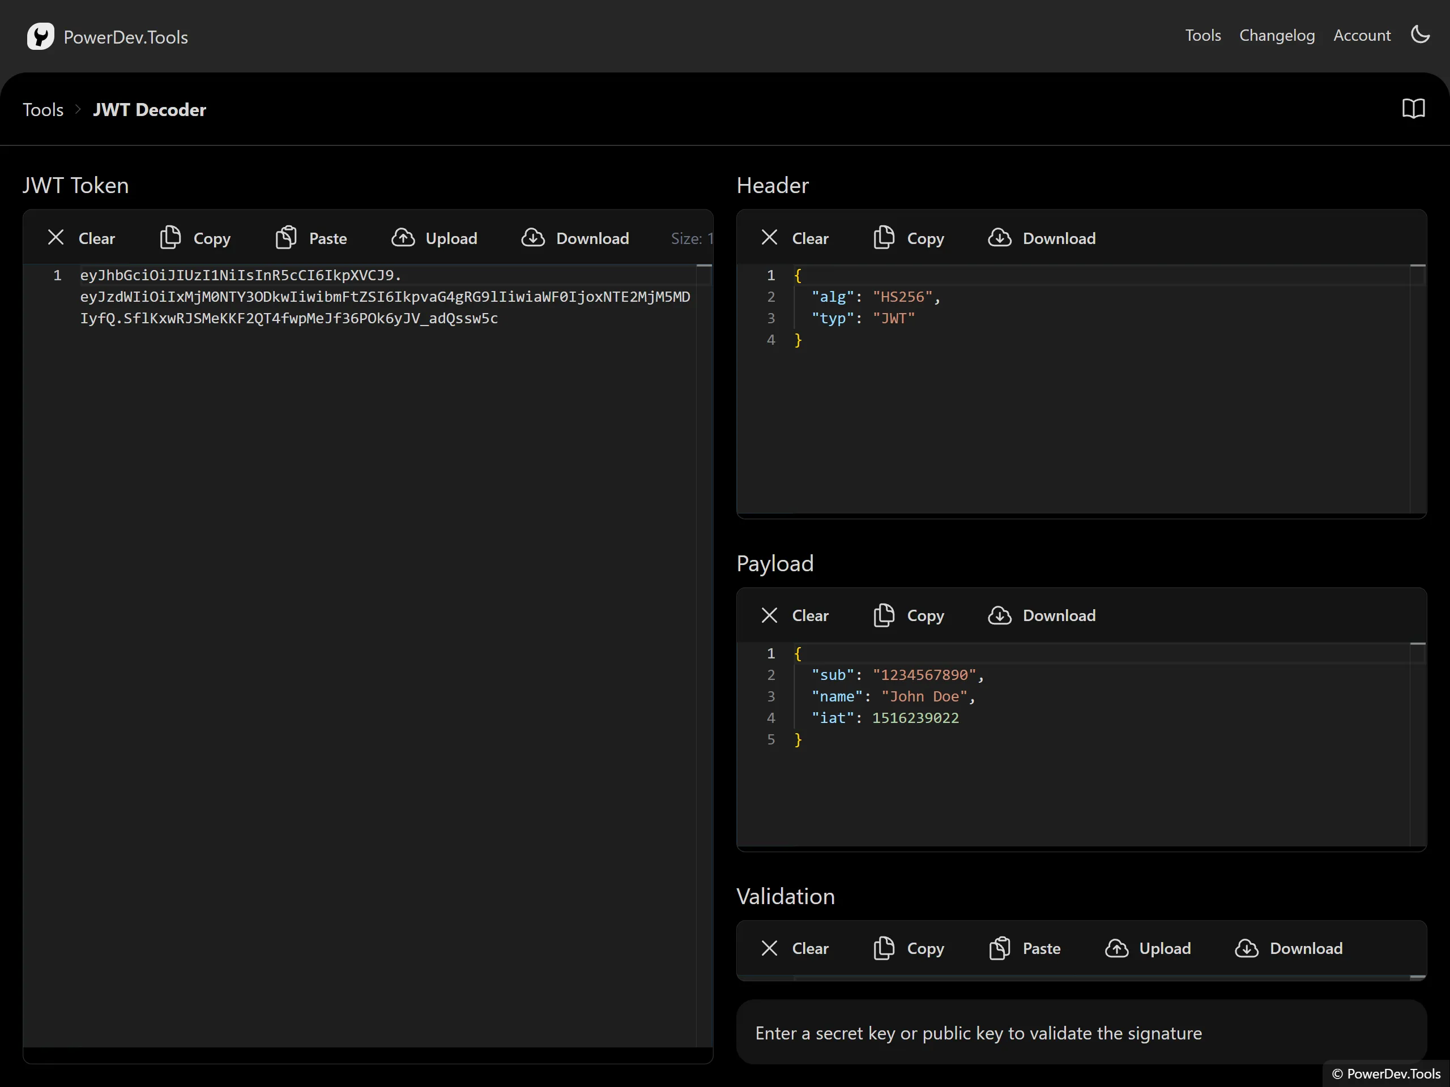This screenshot has width=1450, height=1087.
Task: Clear the Payload panel
Action: [x=795, y=615]
